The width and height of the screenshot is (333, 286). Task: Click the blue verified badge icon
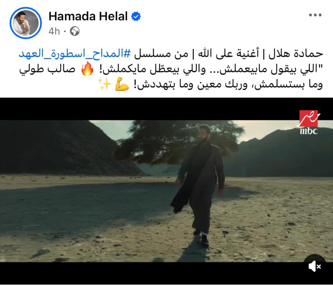[136, 17]
